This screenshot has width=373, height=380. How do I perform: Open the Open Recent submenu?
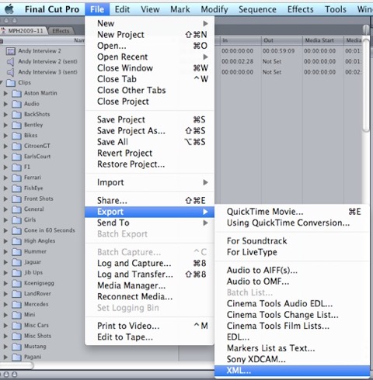click(x=149, y=57)
